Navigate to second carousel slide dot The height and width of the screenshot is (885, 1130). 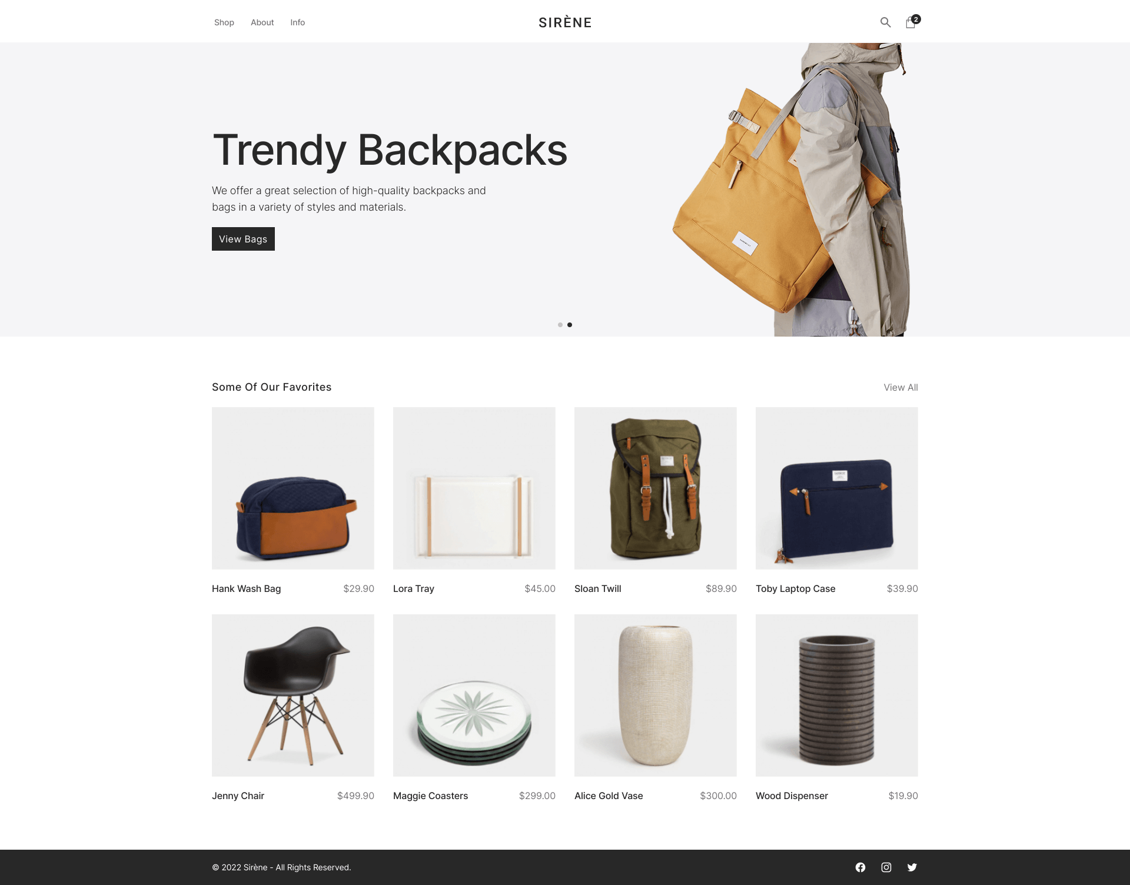[x=570, y=325]
